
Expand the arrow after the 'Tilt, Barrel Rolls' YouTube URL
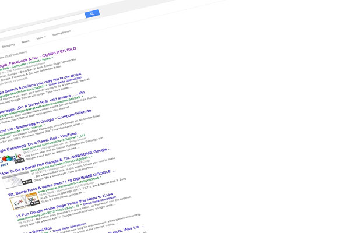(101, 177)
